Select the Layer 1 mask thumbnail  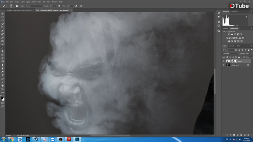[x=234, y=61]
